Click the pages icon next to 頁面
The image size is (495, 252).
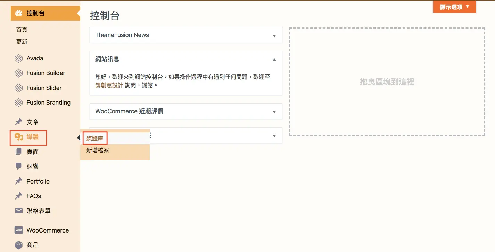point(19,152)
